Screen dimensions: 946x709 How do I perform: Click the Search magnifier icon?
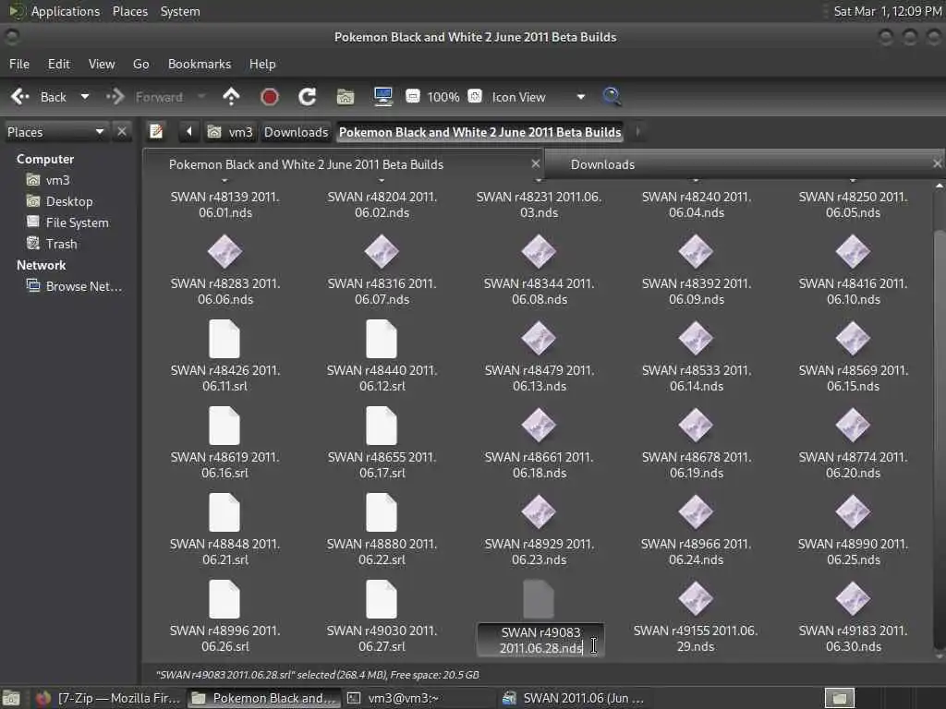pos(612,96)
